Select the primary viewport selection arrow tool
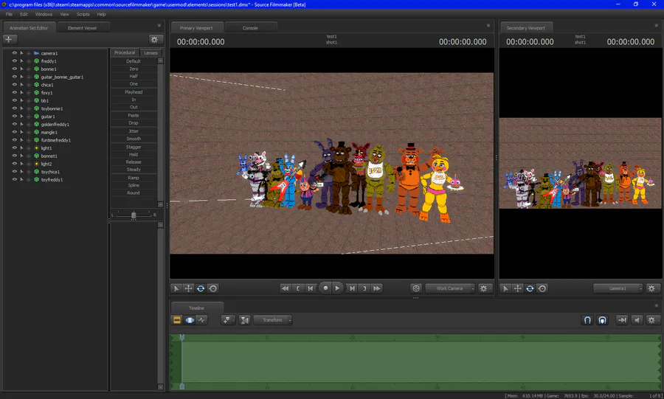 176,288
